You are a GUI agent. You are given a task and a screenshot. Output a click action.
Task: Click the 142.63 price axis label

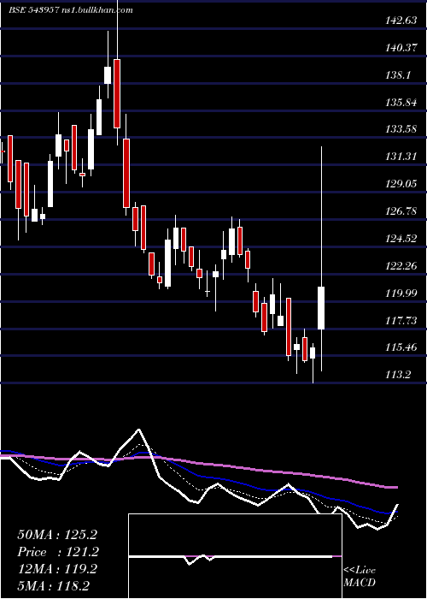pos(401,21)
